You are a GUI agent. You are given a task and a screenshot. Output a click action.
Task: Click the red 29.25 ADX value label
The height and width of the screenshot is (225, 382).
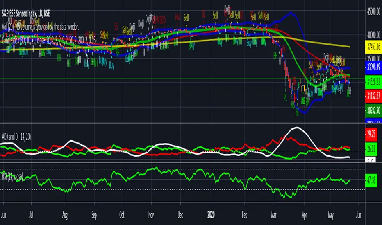pos(371,134)
